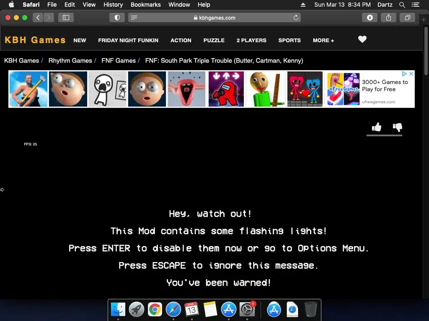The image size is (429, 321).
Task: Open the privacy shield report icon
Action: pos(117,18)
